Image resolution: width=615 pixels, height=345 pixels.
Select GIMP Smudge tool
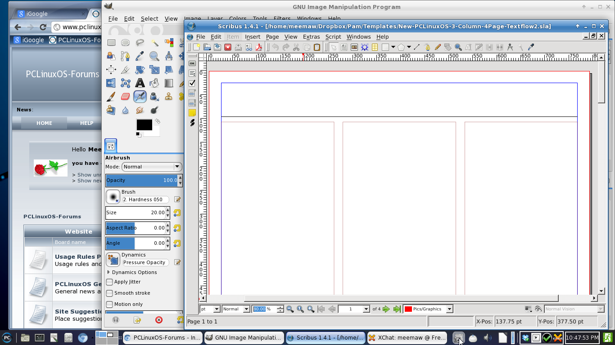tap(140, 110)
